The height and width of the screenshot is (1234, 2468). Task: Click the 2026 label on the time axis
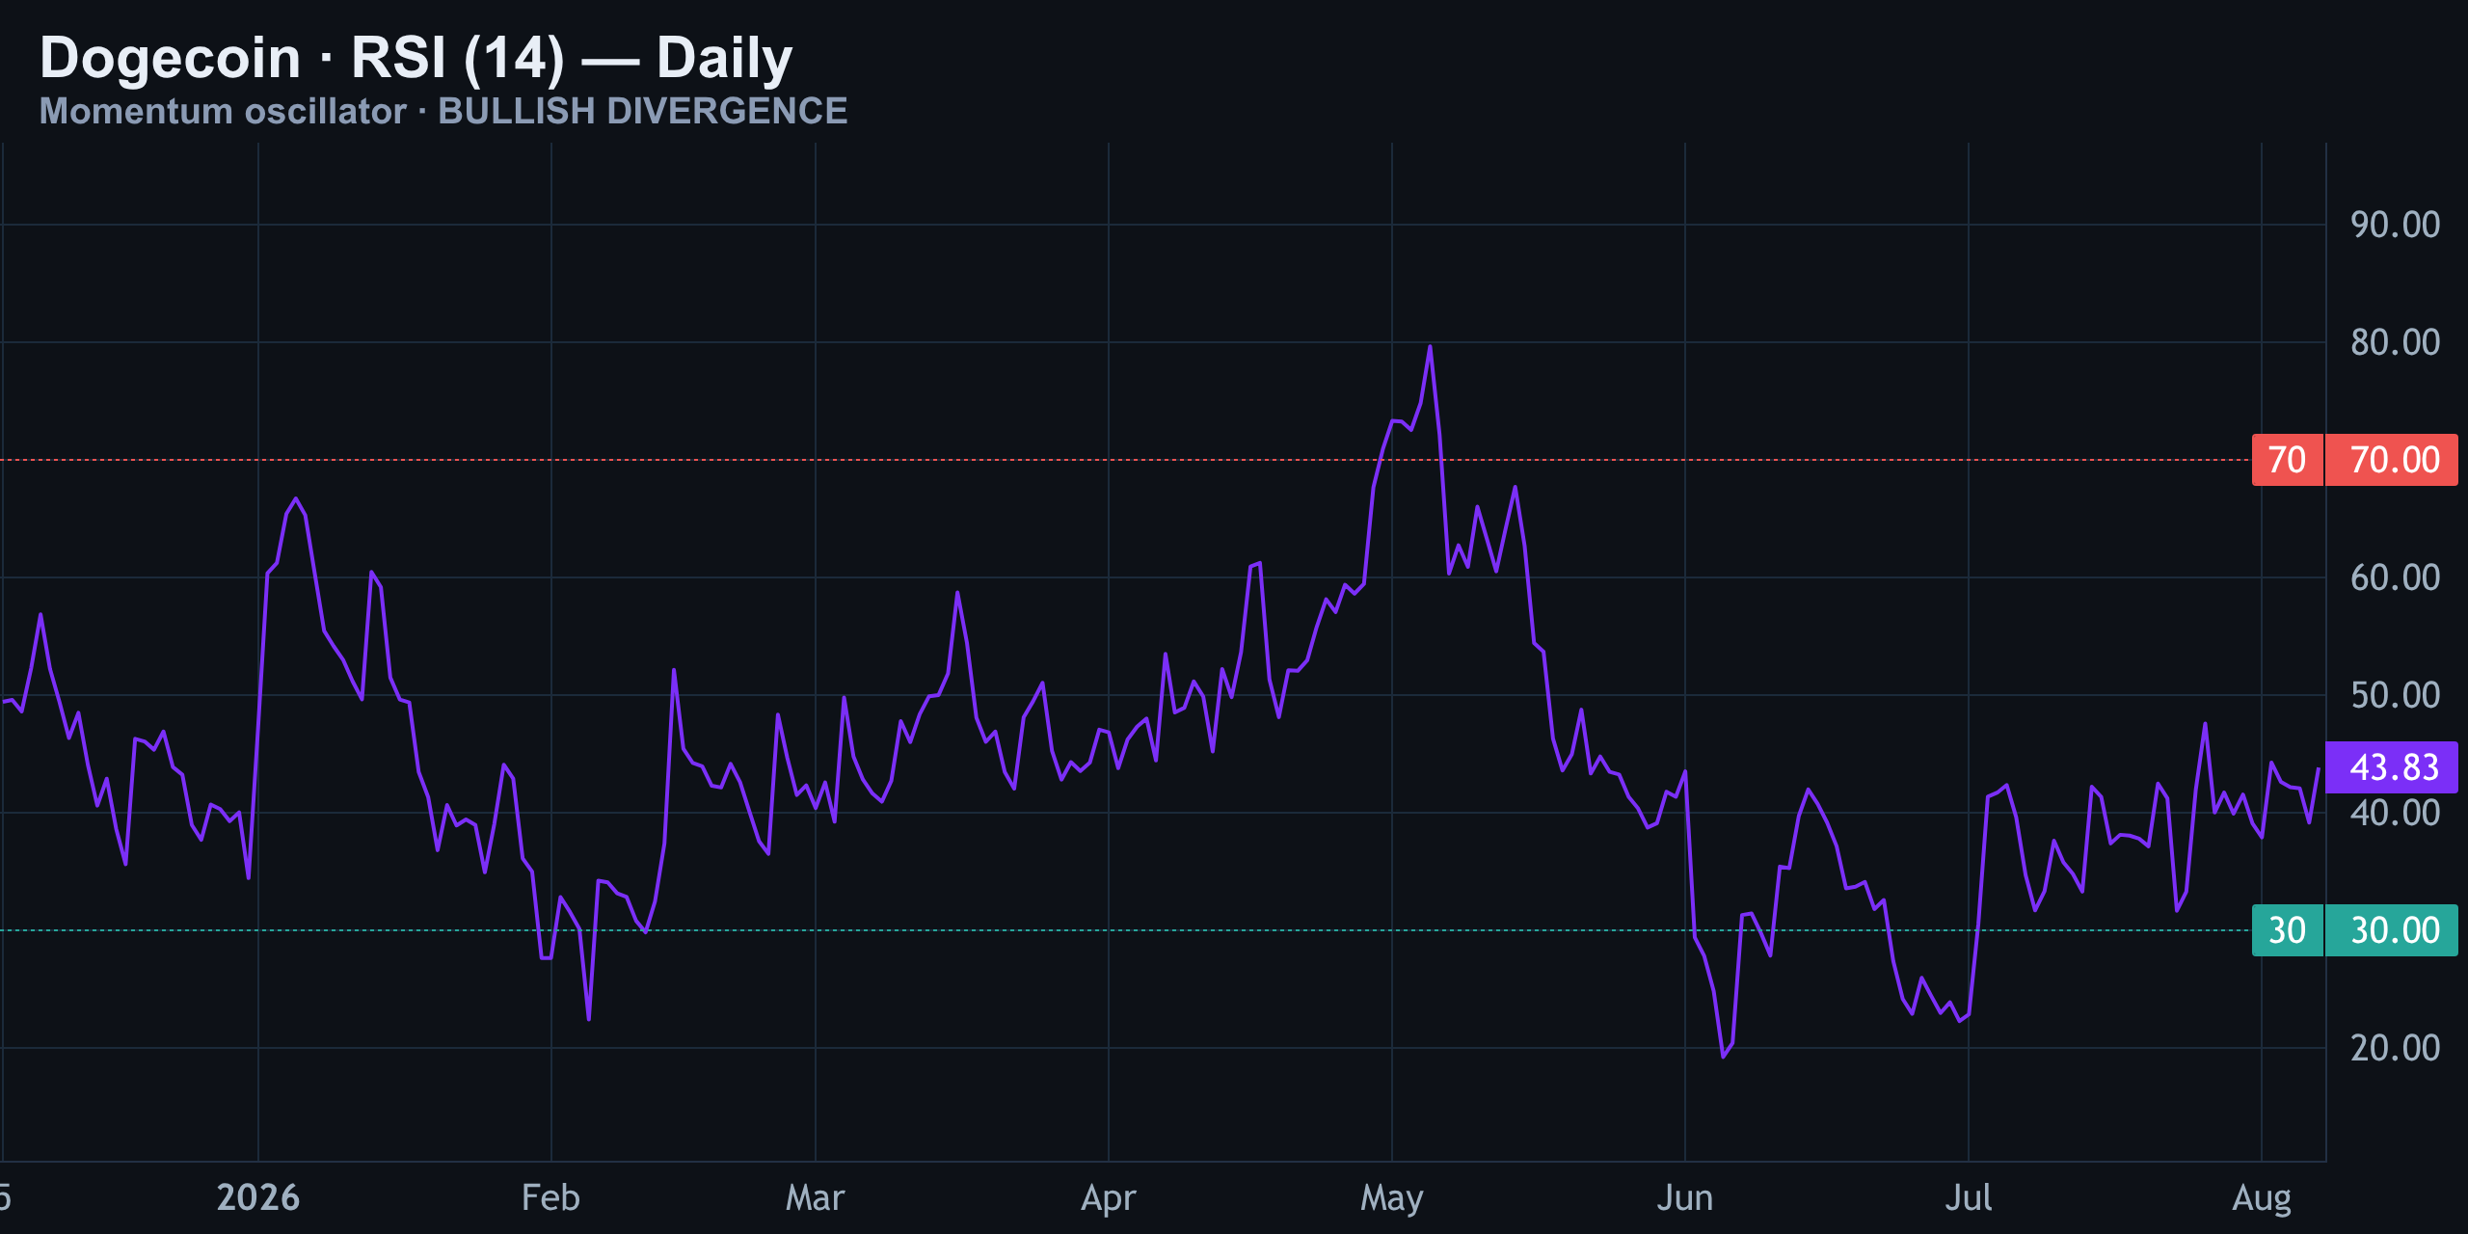258,1197
